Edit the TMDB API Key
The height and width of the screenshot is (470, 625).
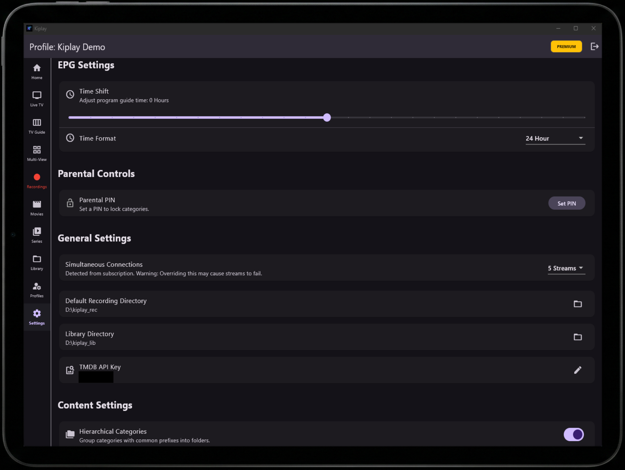click(x=578, y=370)
